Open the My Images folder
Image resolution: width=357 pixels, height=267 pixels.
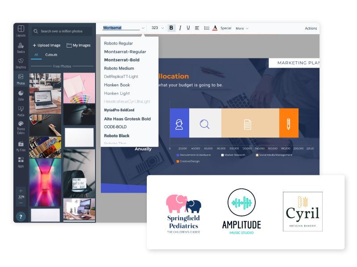tap(79, 45)
